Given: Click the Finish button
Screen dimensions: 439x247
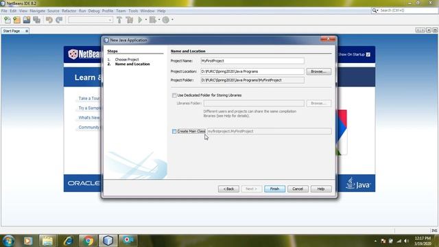Looking at the screenshot, I should tap(274, 189).
